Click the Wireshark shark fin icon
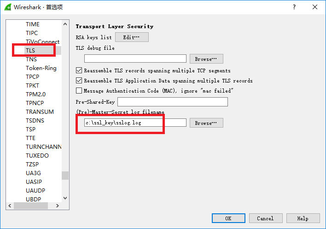The width and height of the screenshot is (326, 229). (x=6, y=7)
